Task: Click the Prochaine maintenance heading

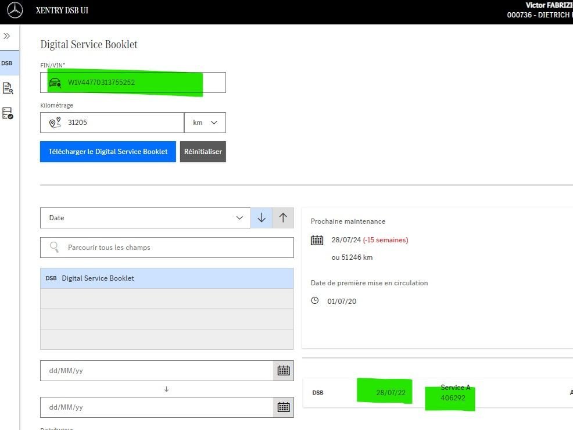Action: tap(348, 221)
